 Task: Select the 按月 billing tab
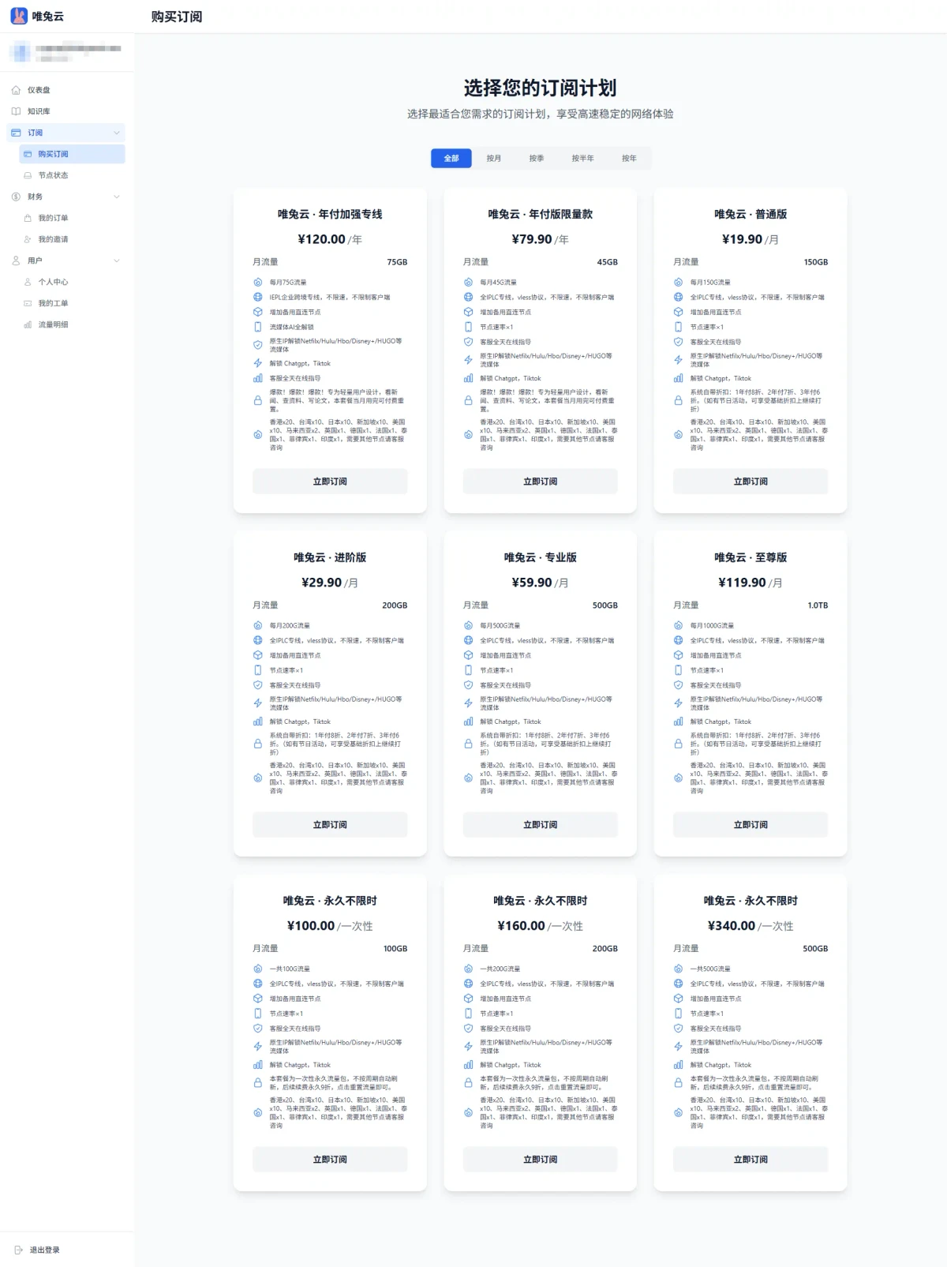click(494, 158)
